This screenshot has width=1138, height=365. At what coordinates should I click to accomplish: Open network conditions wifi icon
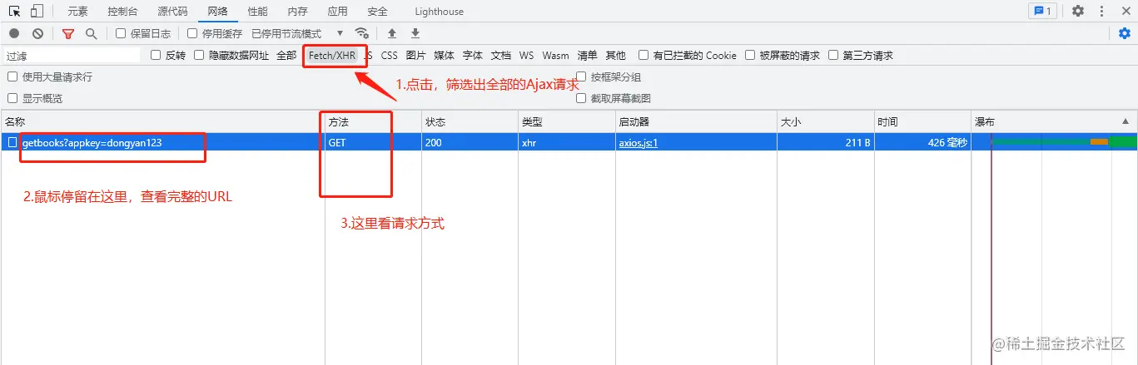[361, 33]
